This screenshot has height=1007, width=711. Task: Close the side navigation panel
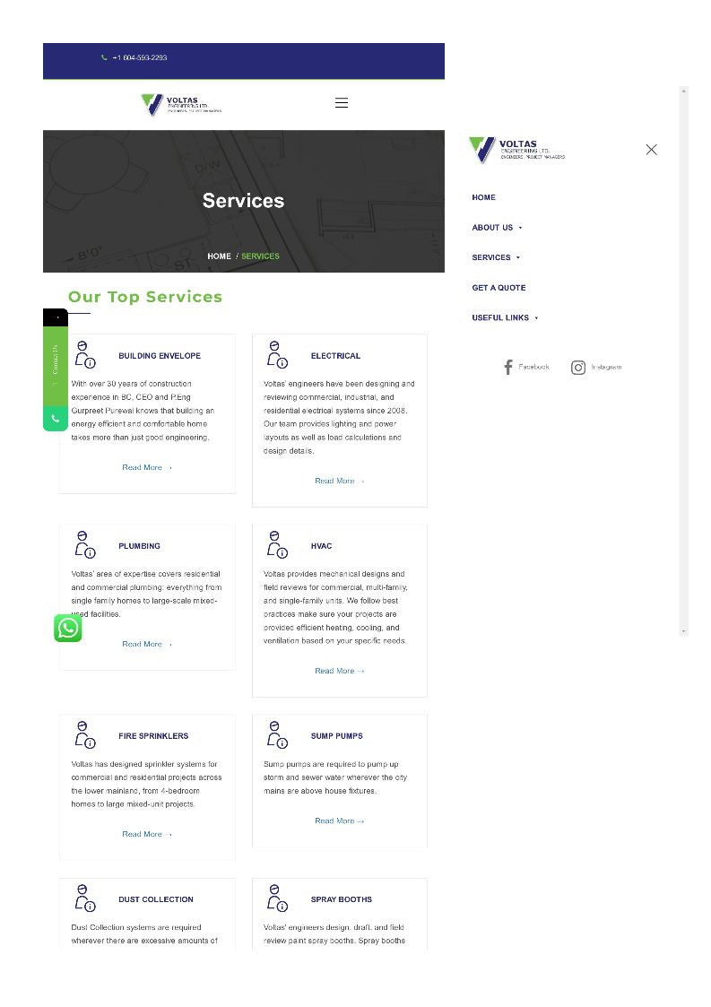pos(651,150)
